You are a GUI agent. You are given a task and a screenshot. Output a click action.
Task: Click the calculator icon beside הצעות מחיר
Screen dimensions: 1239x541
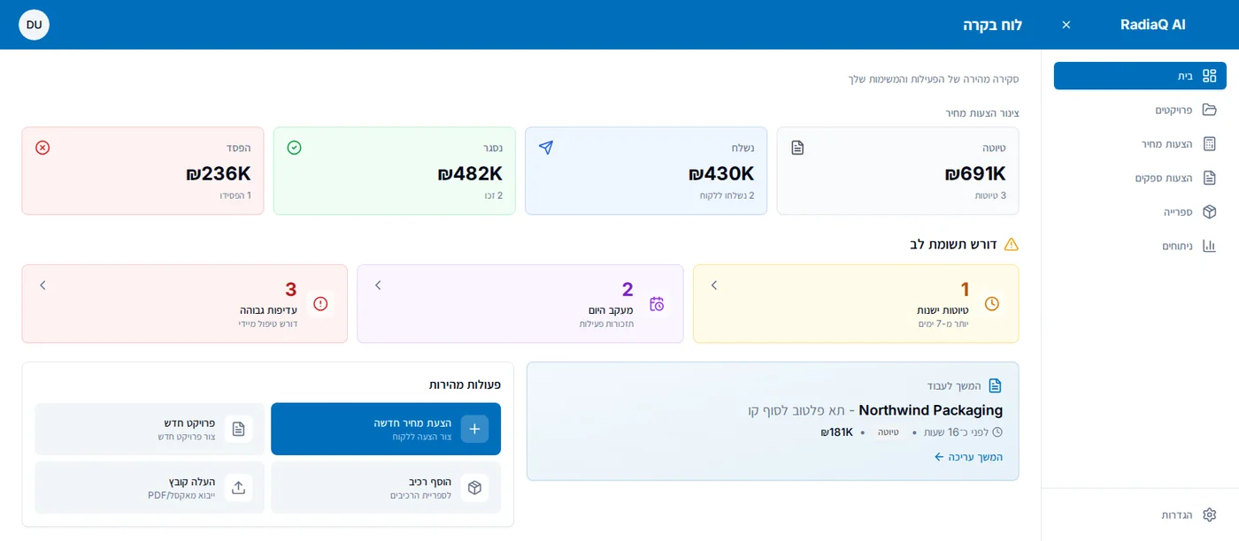click(x=1209, y=143)
